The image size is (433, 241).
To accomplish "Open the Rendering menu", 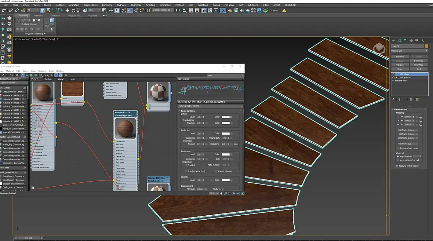I will pyautogui.click(x=107, y=5).
